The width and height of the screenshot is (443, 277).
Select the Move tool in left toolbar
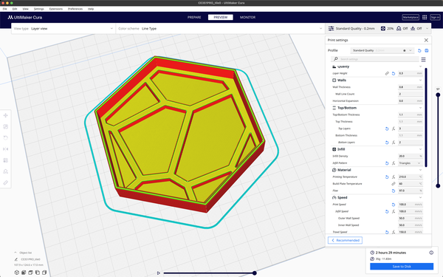(5, 115)
